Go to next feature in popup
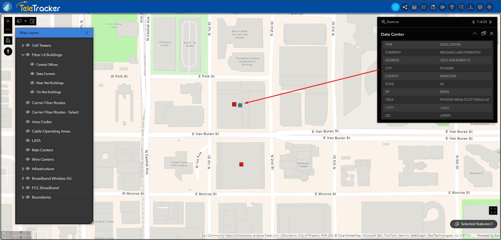This screenshot has width=501, height=240. [491, 22]
